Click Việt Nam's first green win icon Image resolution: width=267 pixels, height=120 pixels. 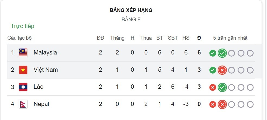213,70
